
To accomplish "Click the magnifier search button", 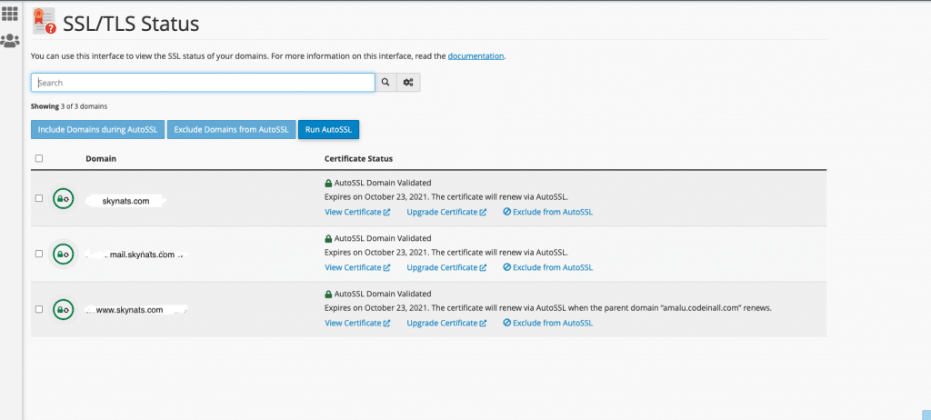I will pyautogui.click(x=385, y=83).
